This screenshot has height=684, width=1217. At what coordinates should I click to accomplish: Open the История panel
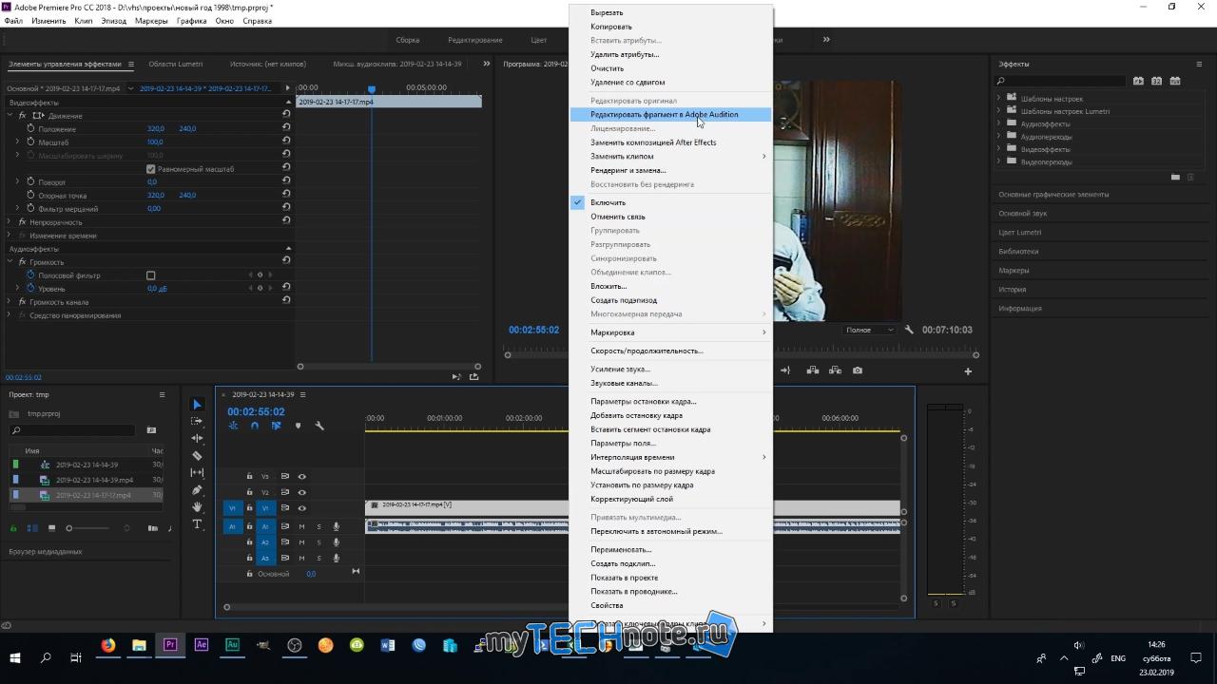[x=1012, y=290]
